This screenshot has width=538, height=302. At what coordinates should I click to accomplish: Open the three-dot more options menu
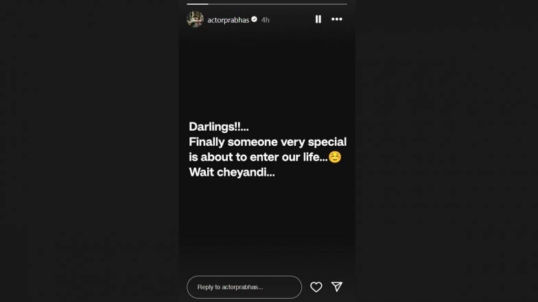pyautogui.click(x=336, y=19)
